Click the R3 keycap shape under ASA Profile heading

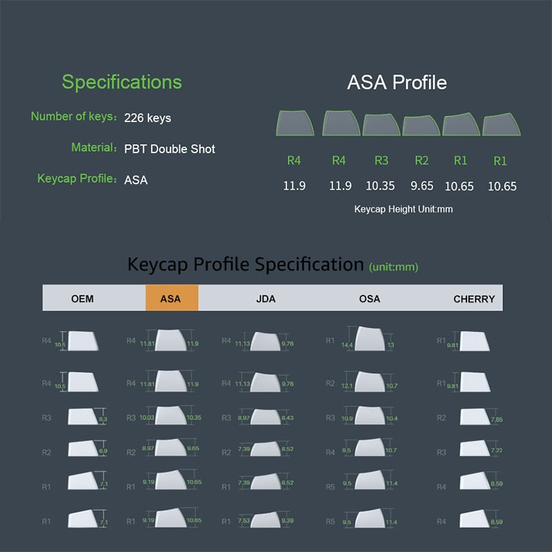coord(382,124)
